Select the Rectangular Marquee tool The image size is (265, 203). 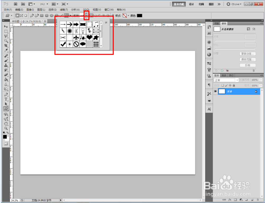[x=6, y=31]
